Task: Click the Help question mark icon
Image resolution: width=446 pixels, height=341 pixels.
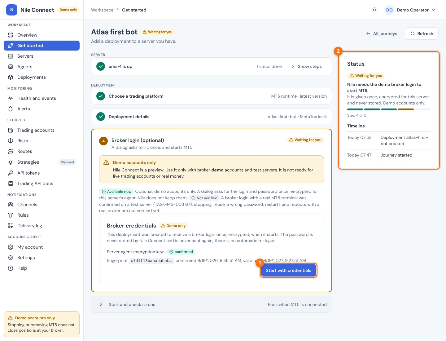Action: pos(11,268)
